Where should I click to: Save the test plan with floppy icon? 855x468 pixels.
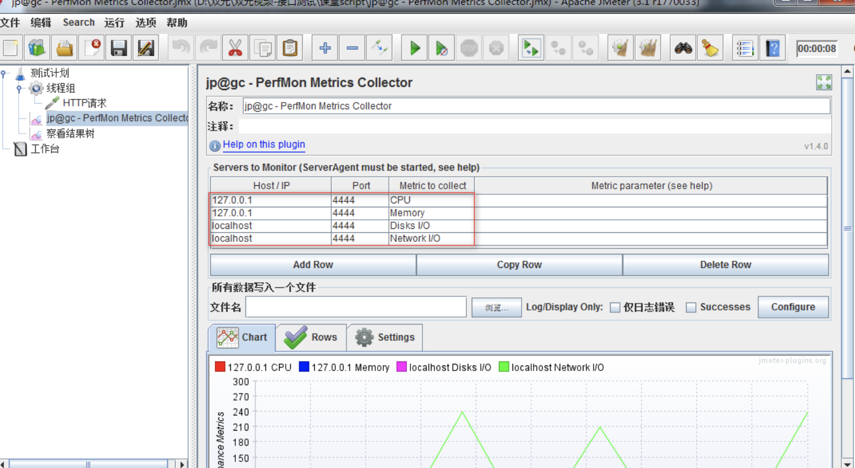pyautogui.click(x=118, y=48)
